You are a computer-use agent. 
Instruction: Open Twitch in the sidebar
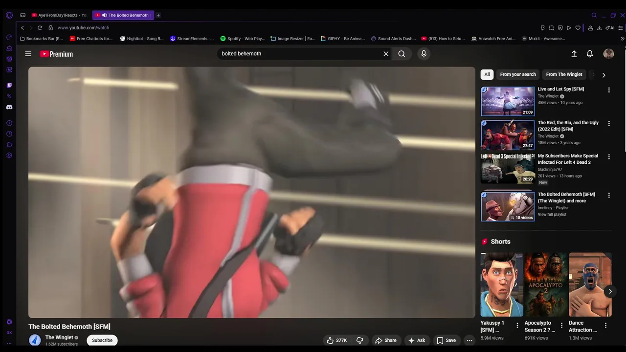pyautogui.click(x=9, y=86)
